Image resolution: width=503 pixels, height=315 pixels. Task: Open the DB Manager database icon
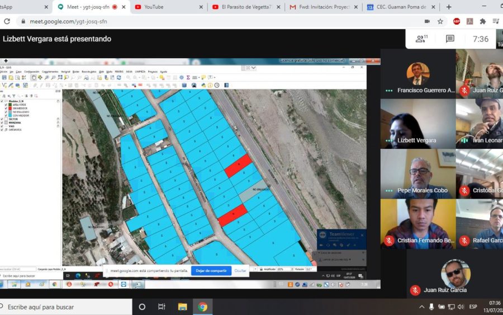point(184,85)
